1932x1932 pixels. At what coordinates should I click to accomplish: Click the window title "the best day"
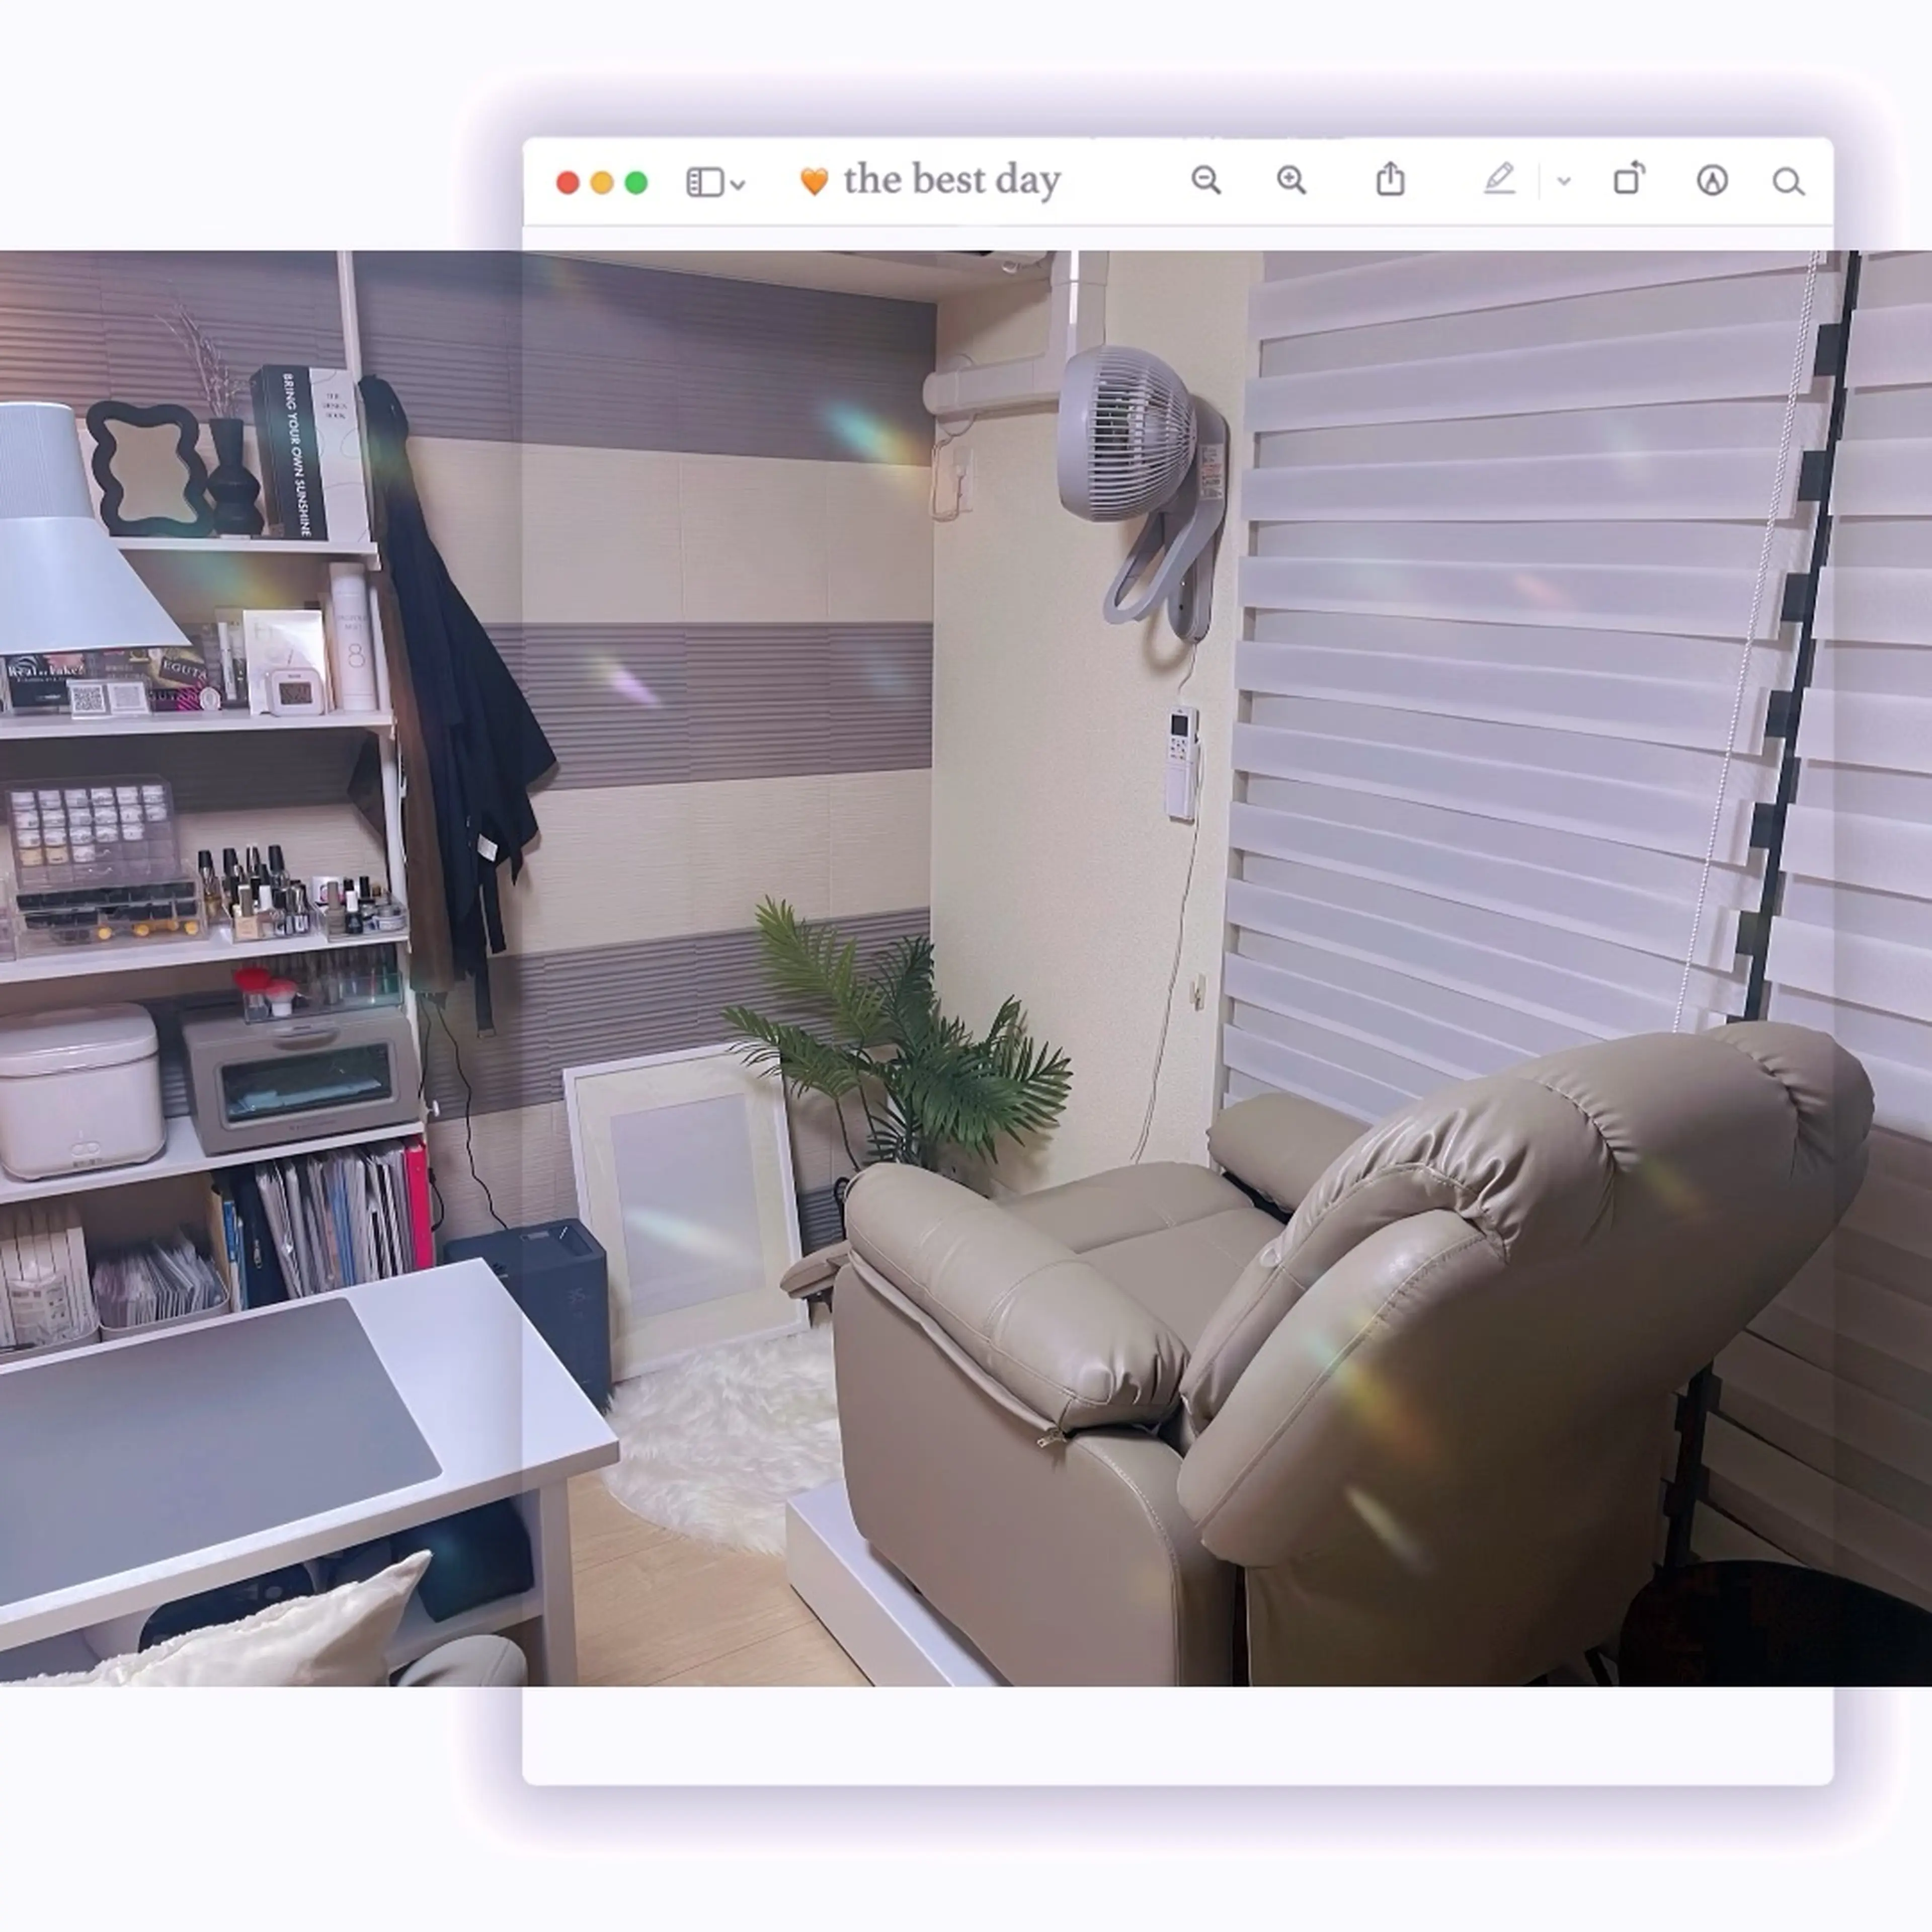pyautogui.click(x=951, y=181)
